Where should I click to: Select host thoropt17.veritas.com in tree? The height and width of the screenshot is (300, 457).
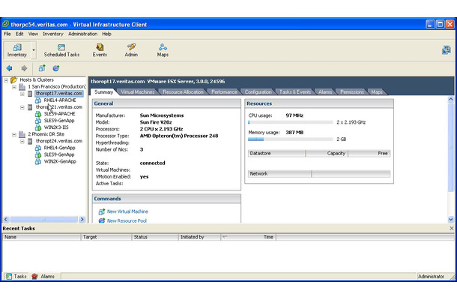click(x=59, y=94)
